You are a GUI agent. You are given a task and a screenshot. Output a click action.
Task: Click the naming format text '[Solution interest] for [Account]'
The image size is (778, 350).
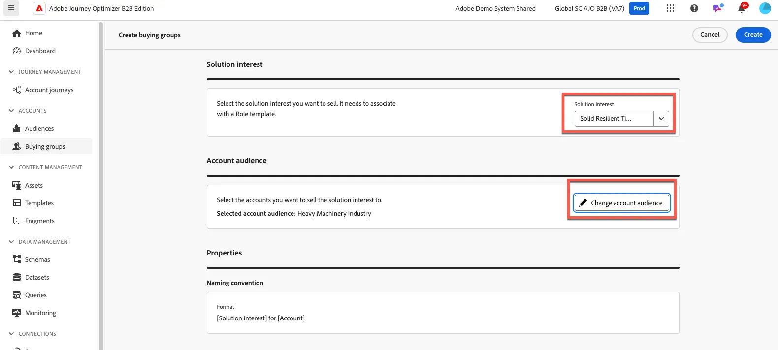[260, 318]
